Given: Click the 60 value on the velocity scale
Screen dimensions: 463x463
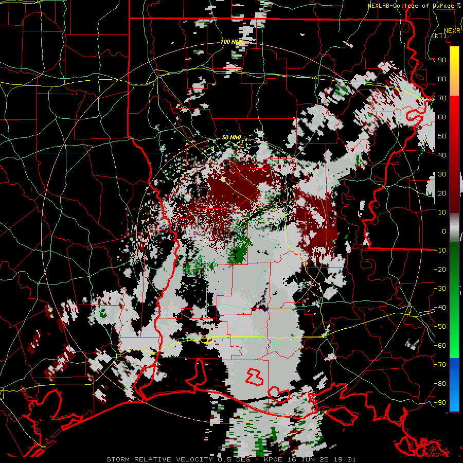Looking at the screenshot, I should 442,117.
